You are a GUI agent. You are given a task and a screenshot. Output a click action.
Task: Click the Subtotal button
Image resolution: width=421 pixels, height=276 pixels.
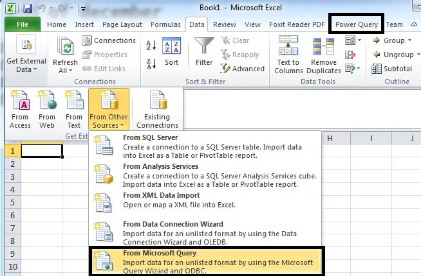[392, 69]
